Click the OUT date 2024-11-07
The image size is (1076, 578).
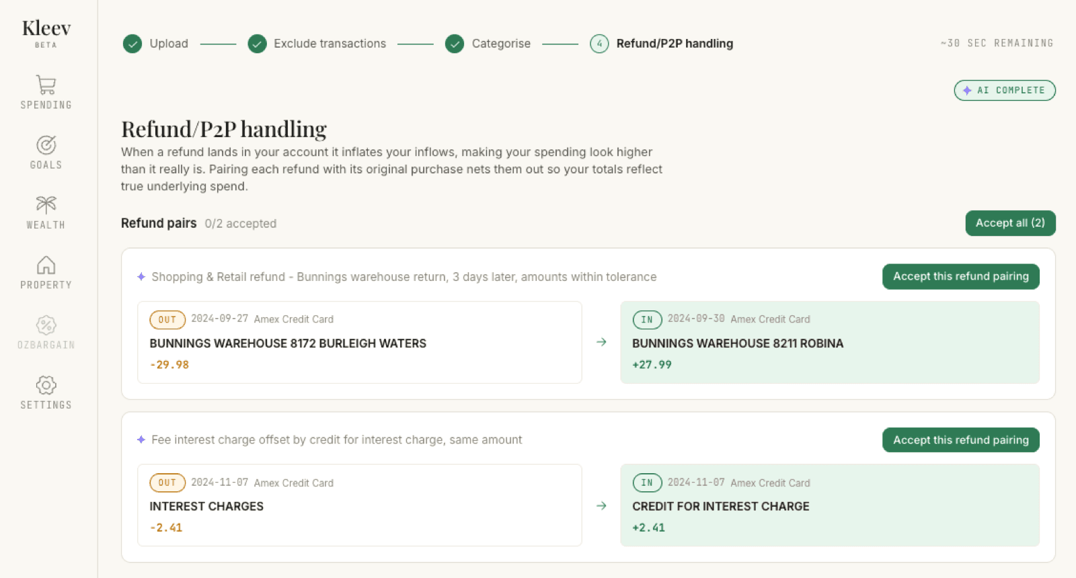tap(219, 482)
